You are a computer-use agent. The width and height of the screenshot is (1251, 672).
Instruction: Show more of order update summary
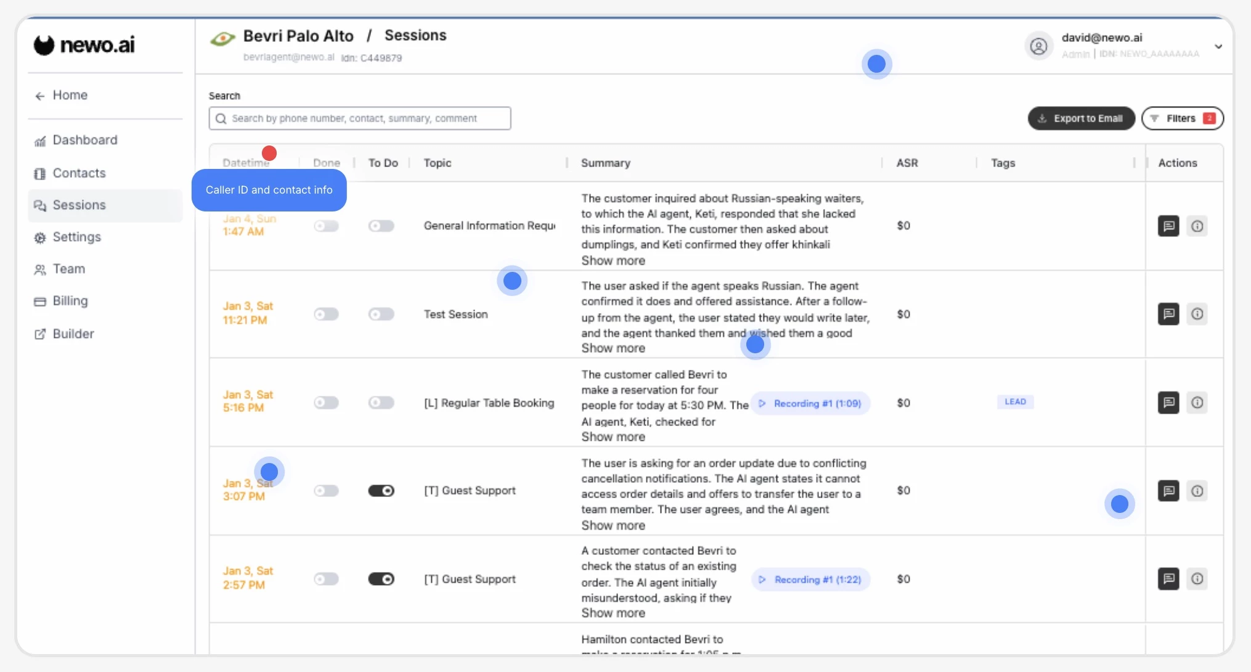(x=613, y=526)
